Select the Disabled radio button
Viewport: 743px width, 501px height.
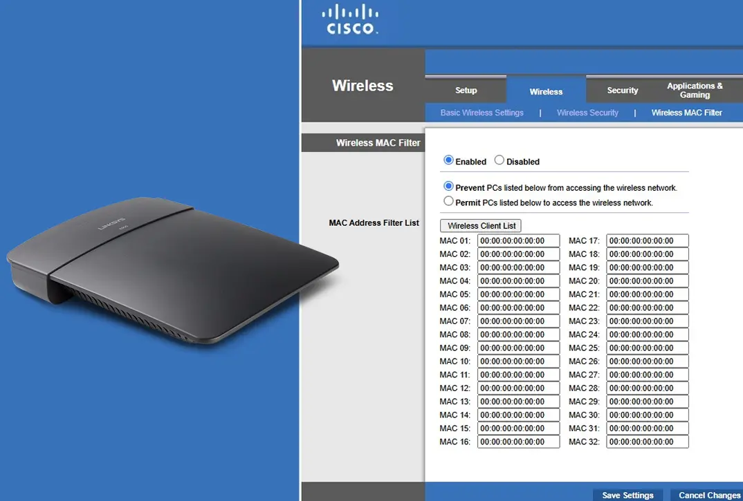click(x=499, y=160)
